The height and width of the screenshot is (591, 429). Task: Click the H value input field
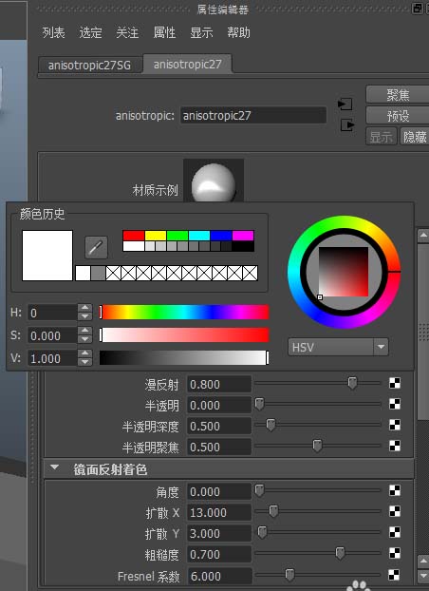[52, 313]
